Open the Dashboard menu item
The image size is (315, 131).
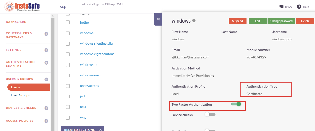click(x=16, y=22)
